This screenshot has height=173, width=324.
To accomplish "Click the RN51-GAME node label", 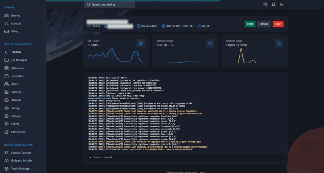I will (x=149, y=26).
